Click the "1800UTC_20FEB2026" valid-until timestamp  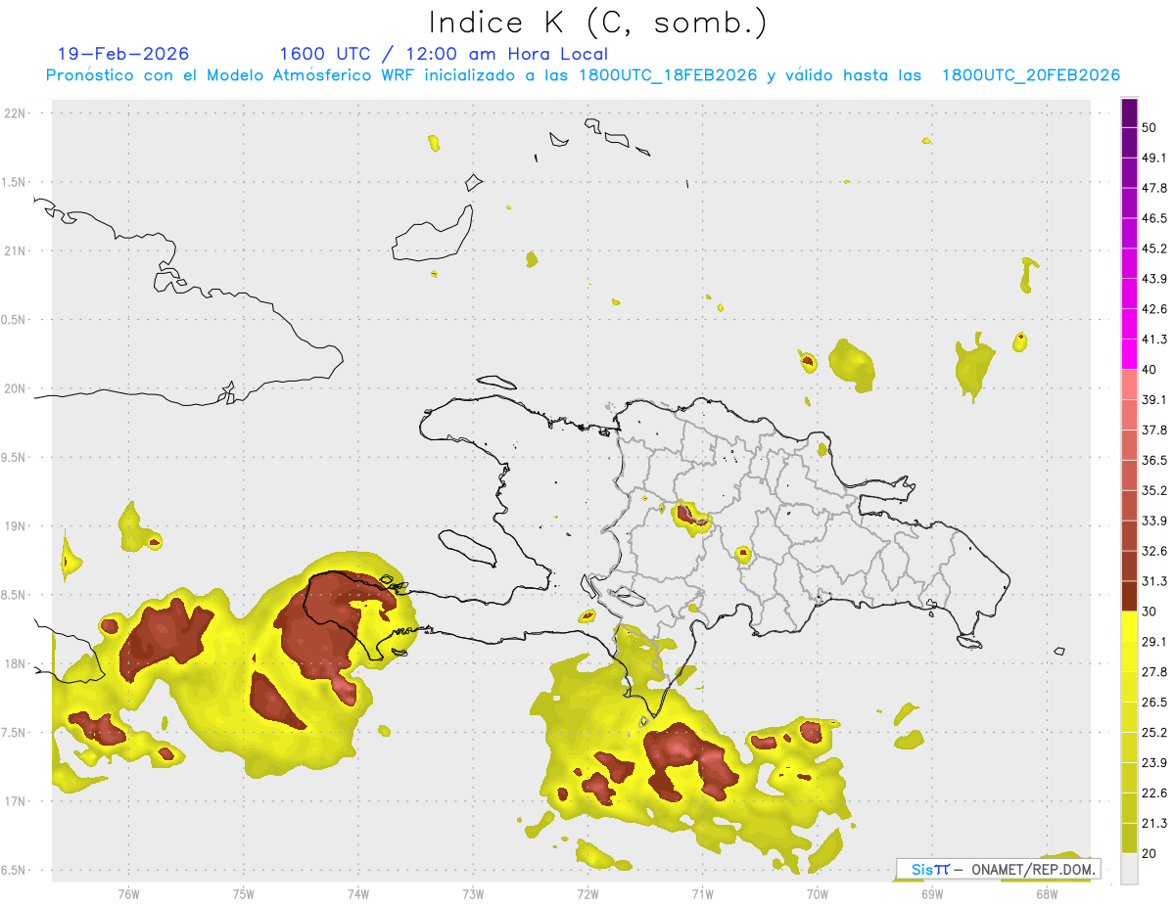click(x=1031, y=75)
